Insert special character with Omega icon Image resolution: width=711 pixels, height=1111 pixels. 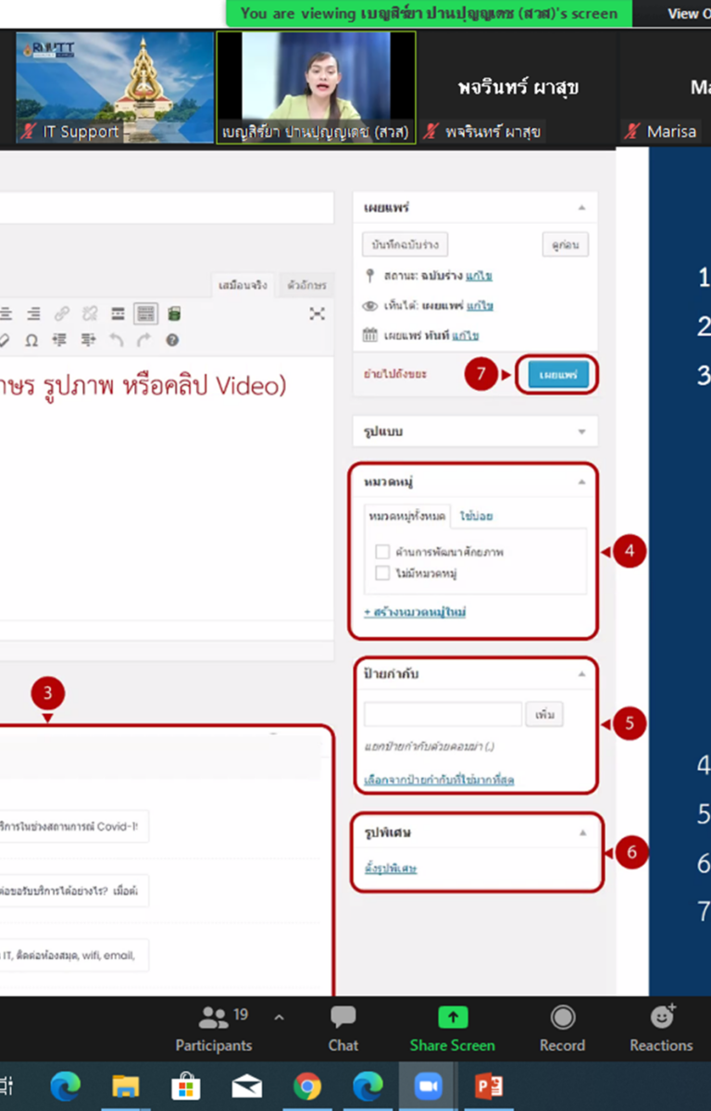point(31,341)
